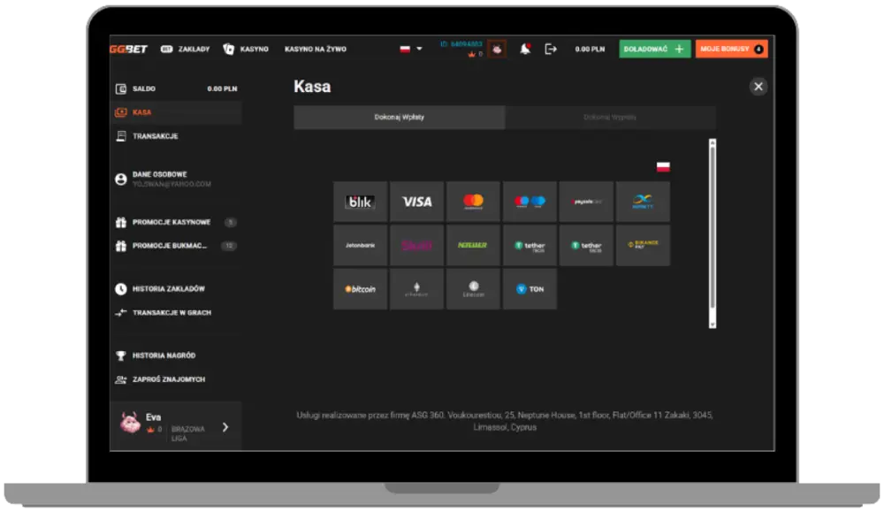This screenshot has height=512, width=884.
Task: Open Saldo in the sidebar
Action: pos(176,88)
